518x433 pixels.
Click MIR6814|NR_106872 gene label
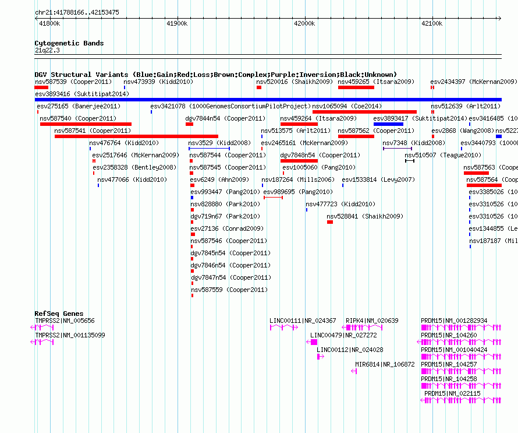[x=385, y=364]
